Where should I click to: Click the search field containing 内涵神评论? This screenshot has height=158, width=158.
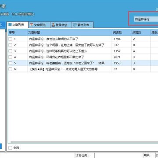click(x=146, y=19)
